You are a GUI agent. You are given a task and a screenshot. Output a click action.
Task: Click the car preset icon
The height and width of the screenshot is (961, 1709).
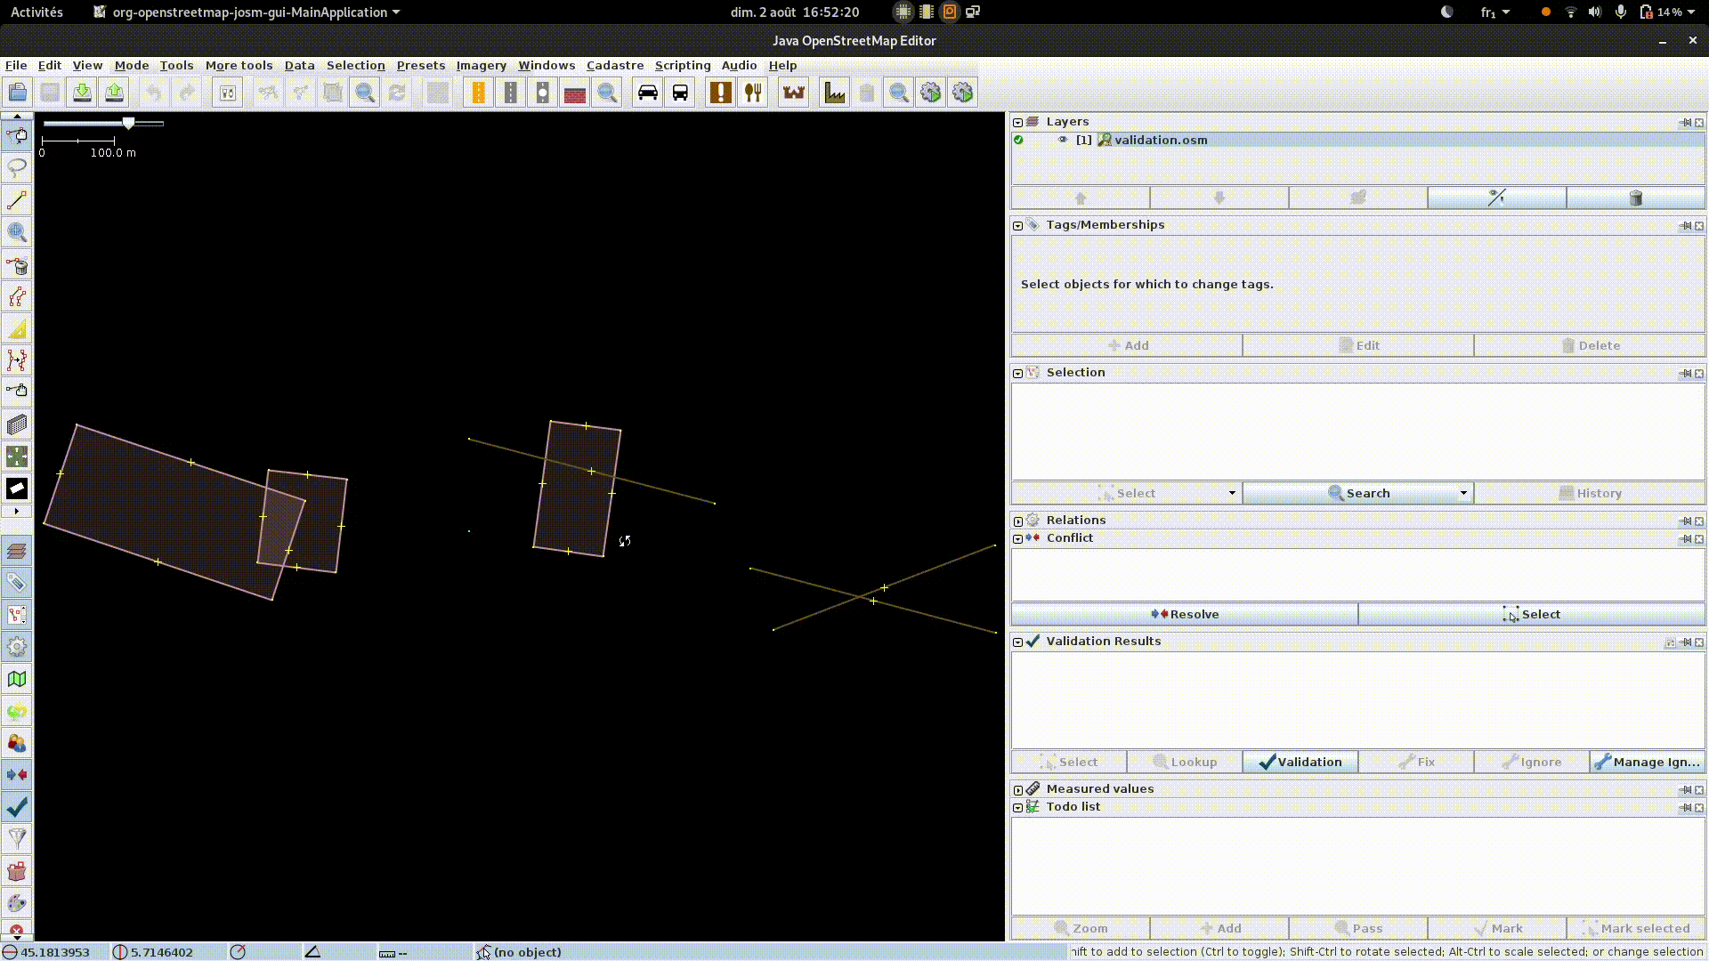[648, 93]
